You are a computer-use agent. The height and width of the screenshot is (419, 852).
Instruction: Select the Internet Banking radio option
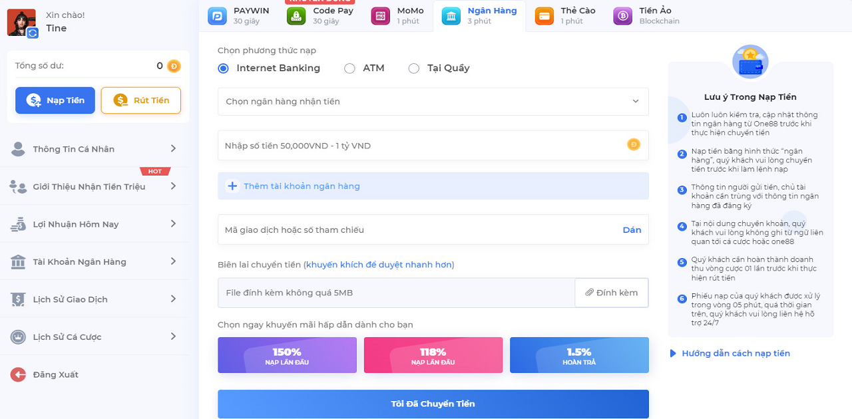(x=224, y=68)
